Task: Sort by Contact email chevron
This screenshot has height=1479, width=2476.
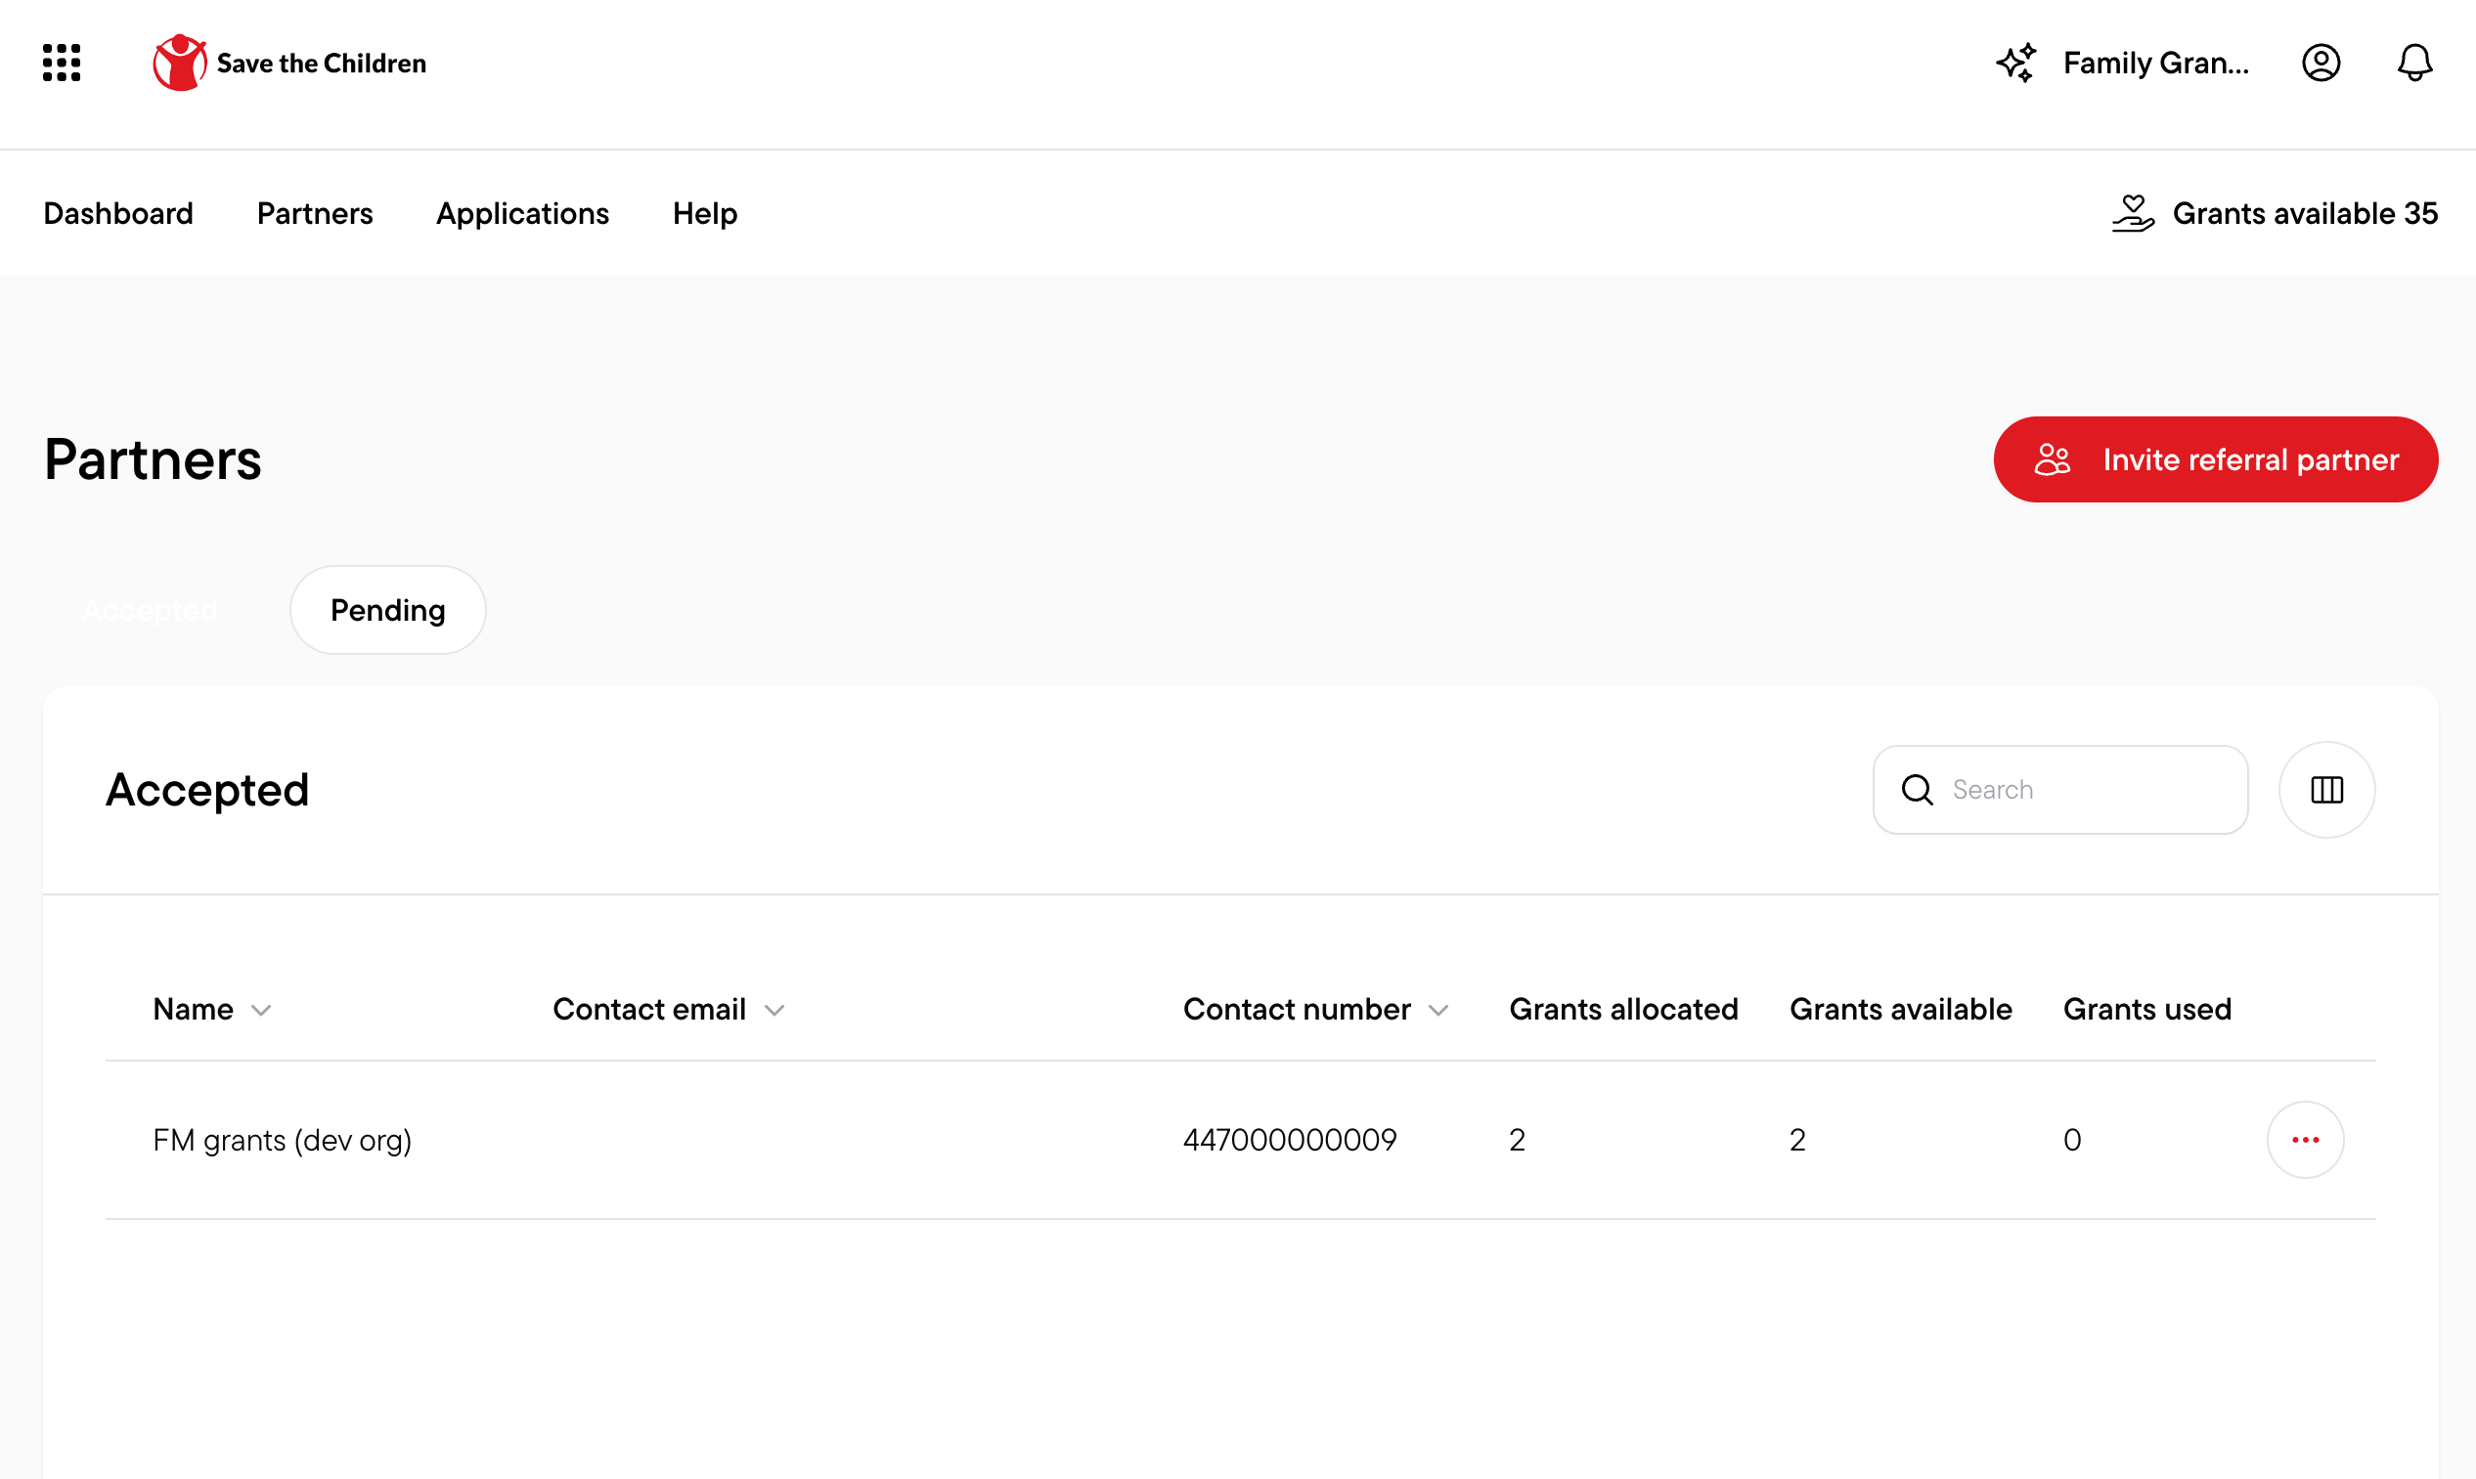Action: pyautogui.click(x=774, y=1011)
